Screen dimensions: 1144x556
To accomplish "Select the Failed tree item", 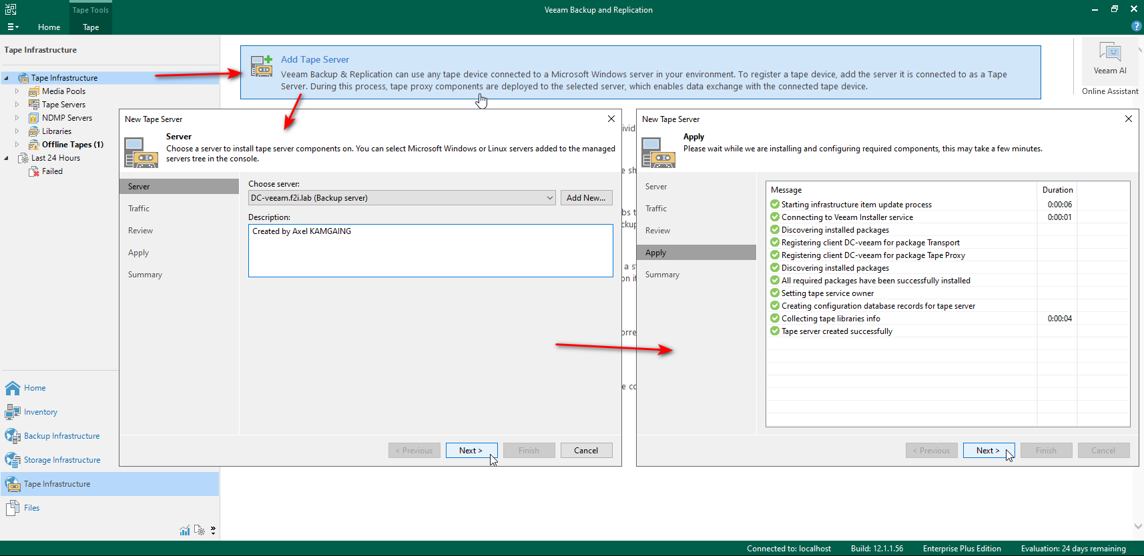I will pos(52,171).
